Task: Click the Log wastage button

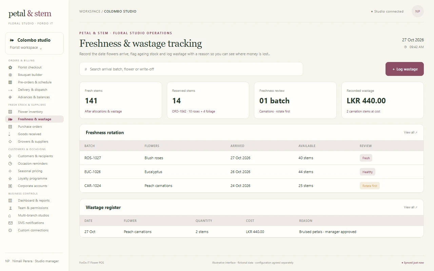Action: click(x=405, y=69)
